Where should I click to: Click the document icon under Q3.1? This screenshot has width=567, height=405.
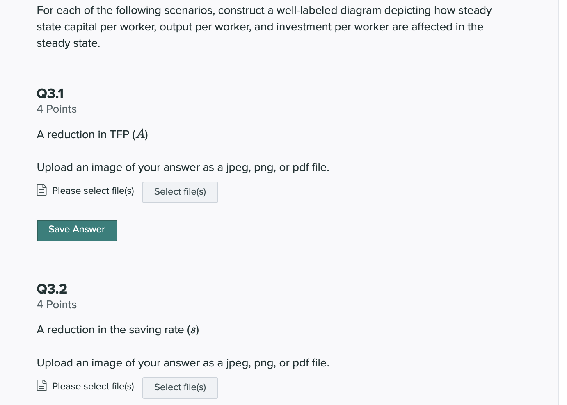coord(41,190)
